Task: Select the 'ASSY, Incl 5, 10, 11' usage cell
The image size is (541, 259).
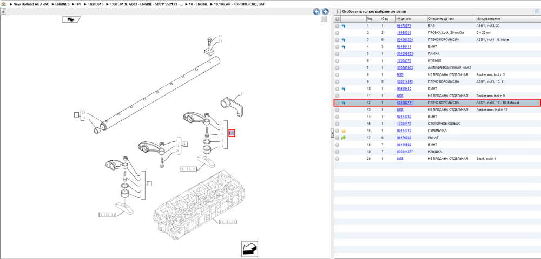Action: pos(490,82)
